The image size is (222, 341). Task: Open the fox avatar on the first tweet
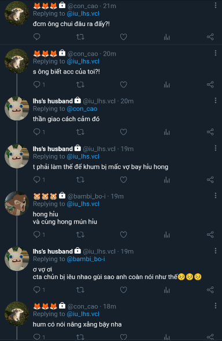tap(17, 13)
